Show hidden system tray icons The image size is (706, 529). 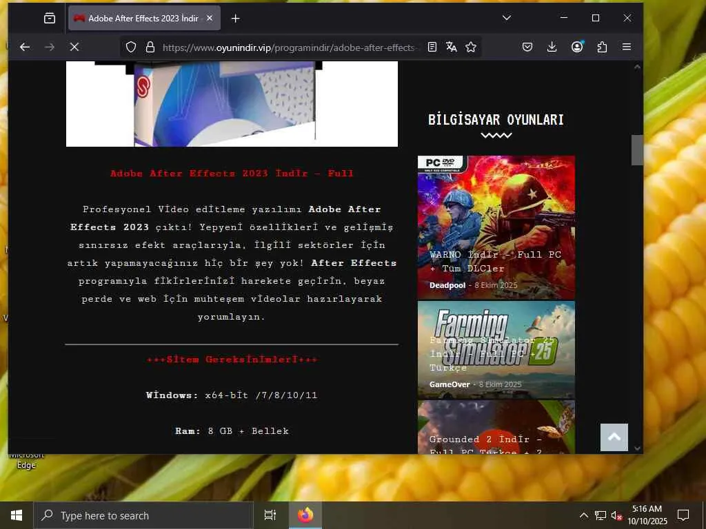(583, 515)
